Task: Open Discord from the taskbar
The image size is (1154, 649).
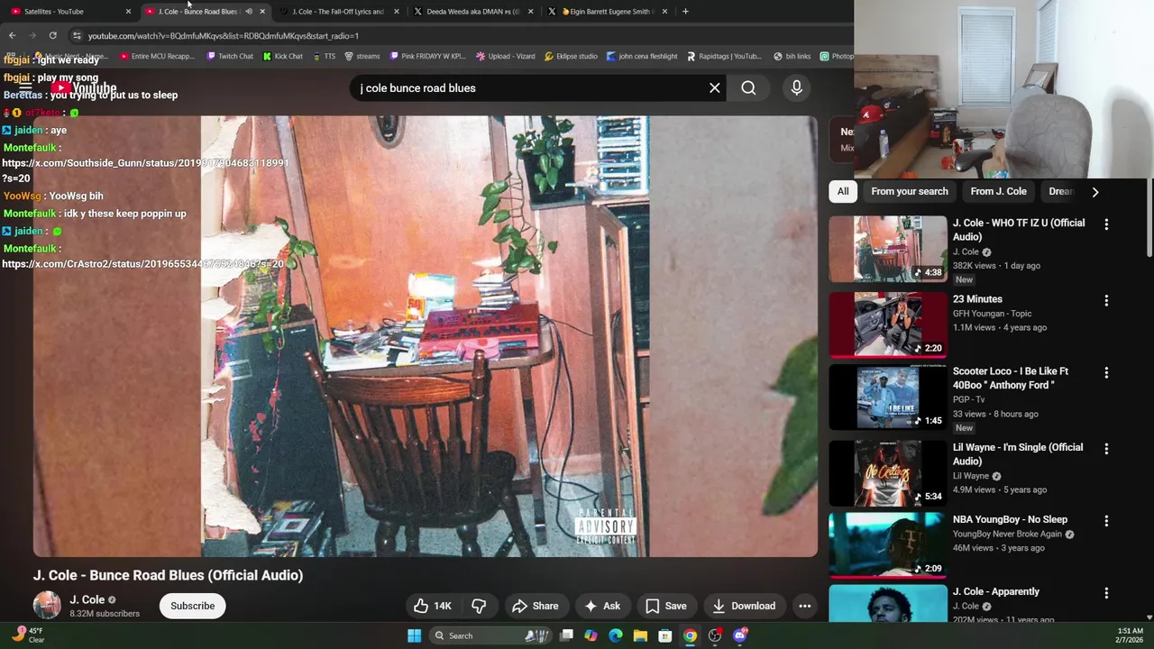Action: click(x=740, y=635)
